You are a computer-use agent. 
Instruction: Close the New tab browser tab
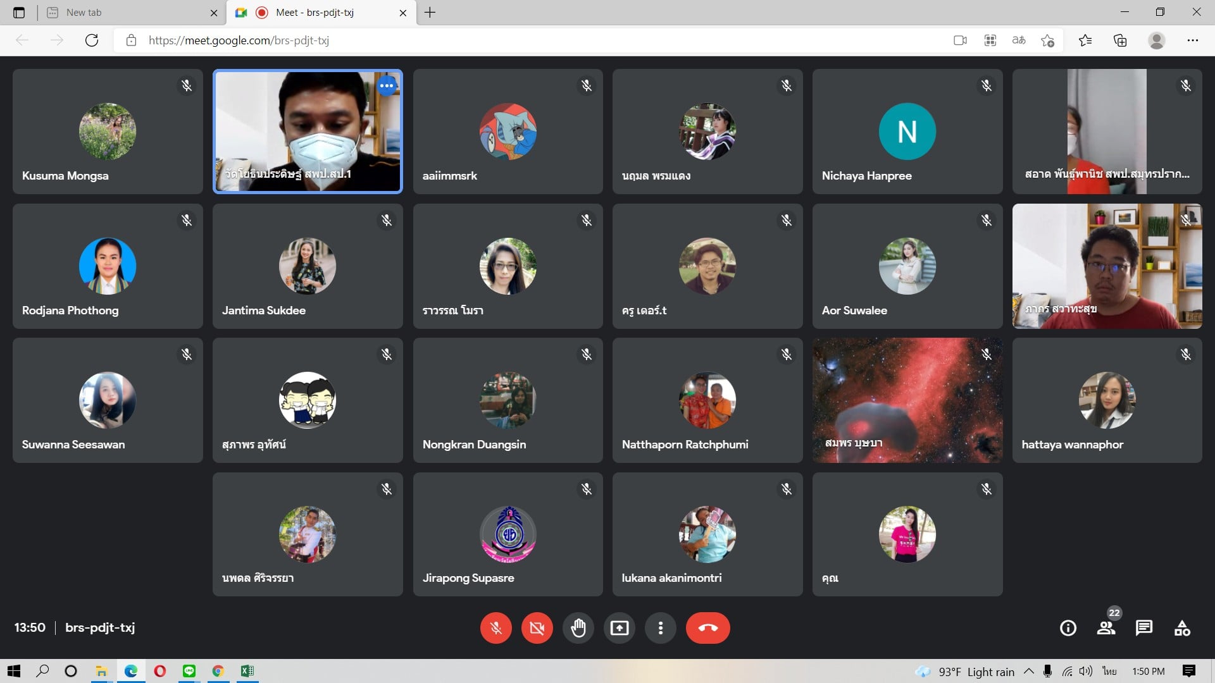click(x=214, y=13)
